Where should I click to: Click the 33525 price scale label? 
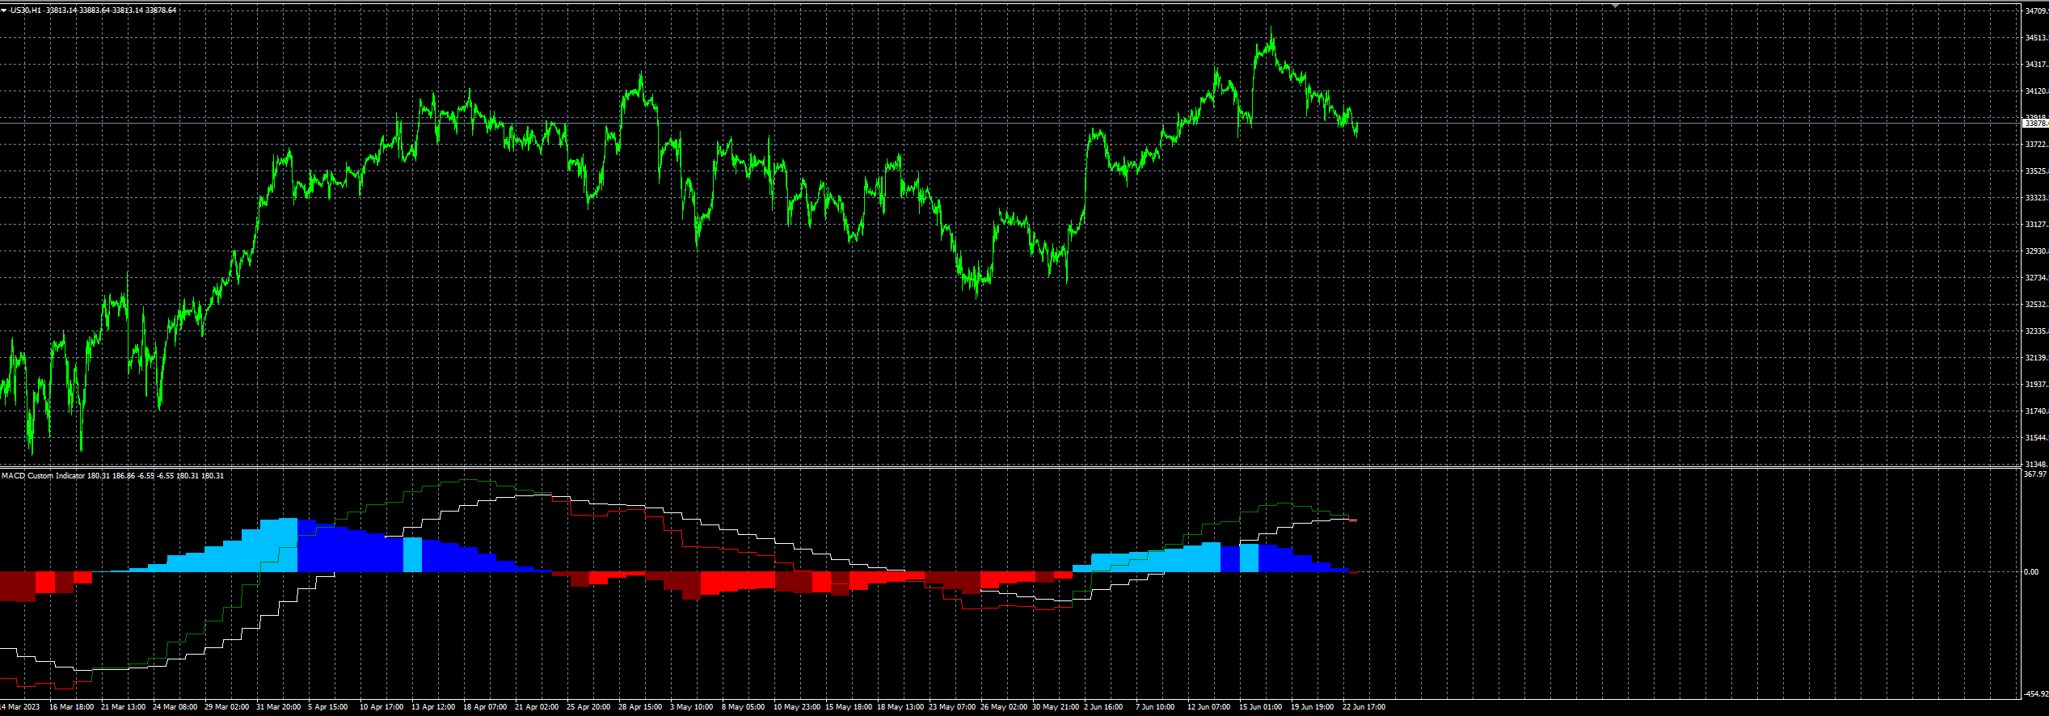[2036, 171]
